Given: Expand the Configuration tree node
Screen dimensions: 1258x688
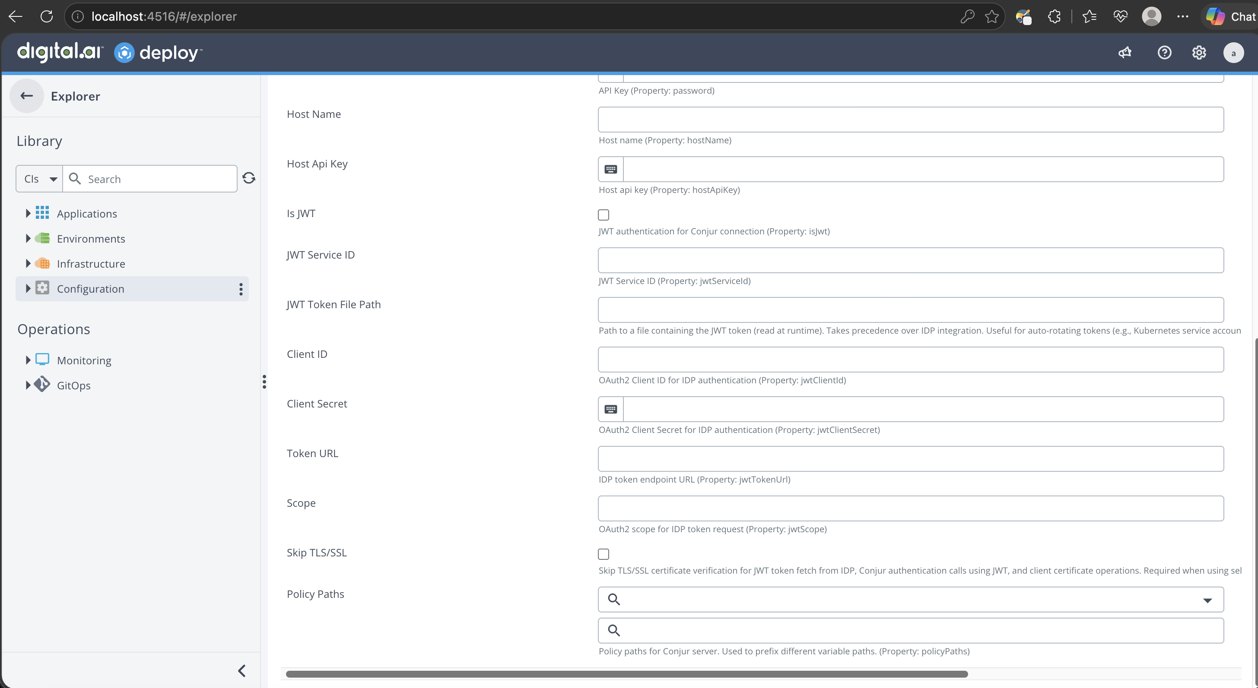Looking at the screenshot, I should coord(28,288).
